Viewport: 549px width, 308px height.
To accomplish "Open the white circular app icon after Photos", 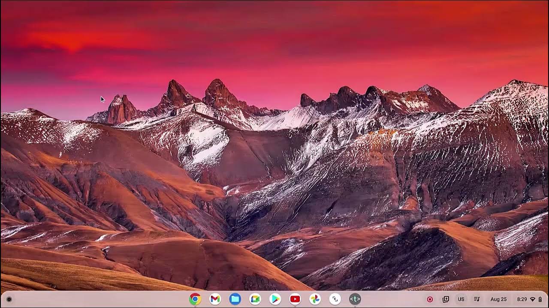I will point(335,299).
